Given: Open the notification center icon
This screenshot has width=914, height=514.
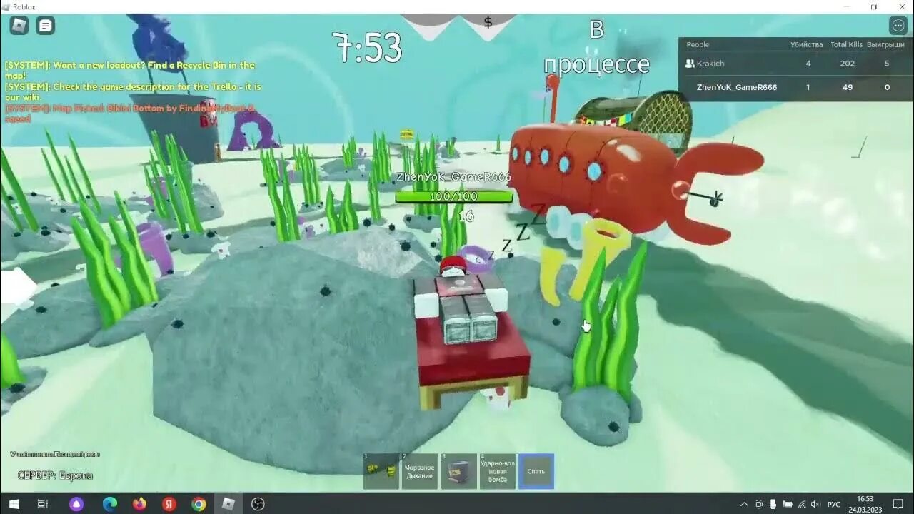Looking at the screenshot, I should pyautogui.click(x=898, y=504).
